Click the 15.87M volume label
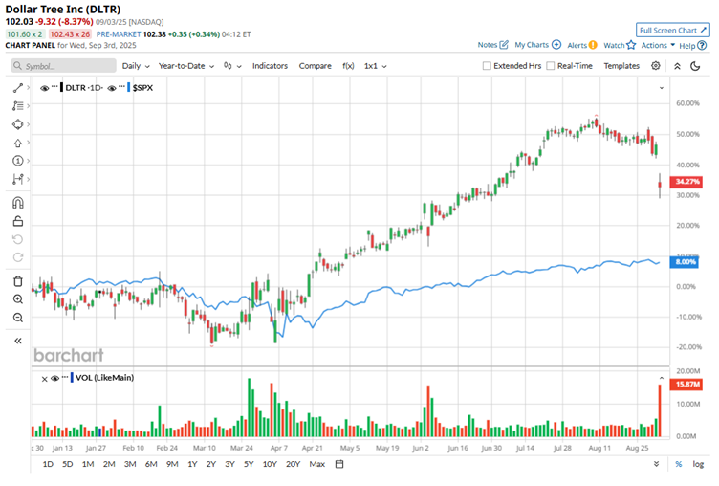 pyautogui.click(x=686, y=385)
